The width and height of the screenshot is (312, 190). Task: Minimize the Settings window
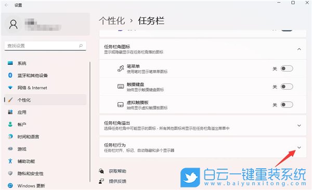click(x=279, y=3)
